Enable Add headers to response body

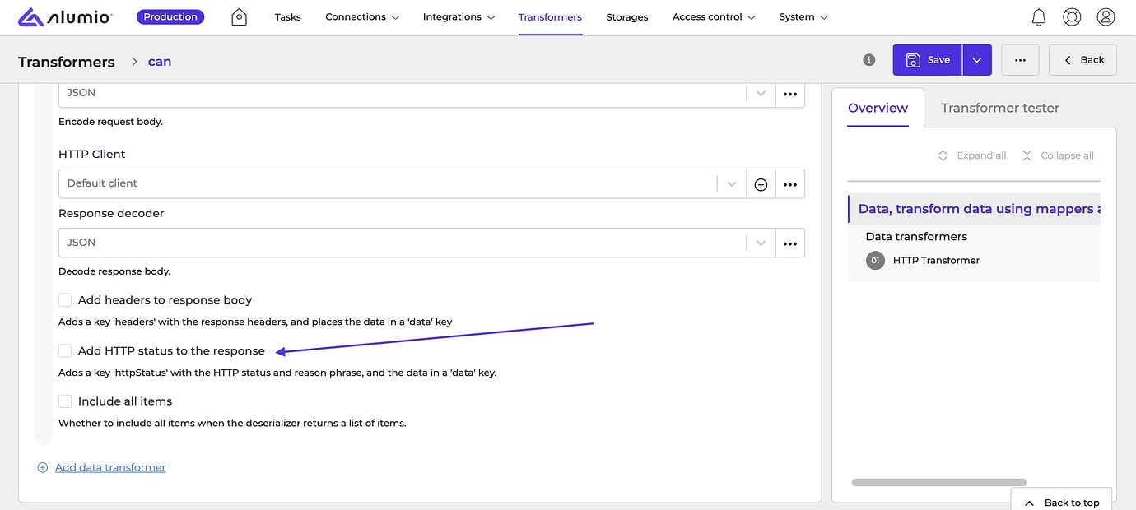pos(65,300)
